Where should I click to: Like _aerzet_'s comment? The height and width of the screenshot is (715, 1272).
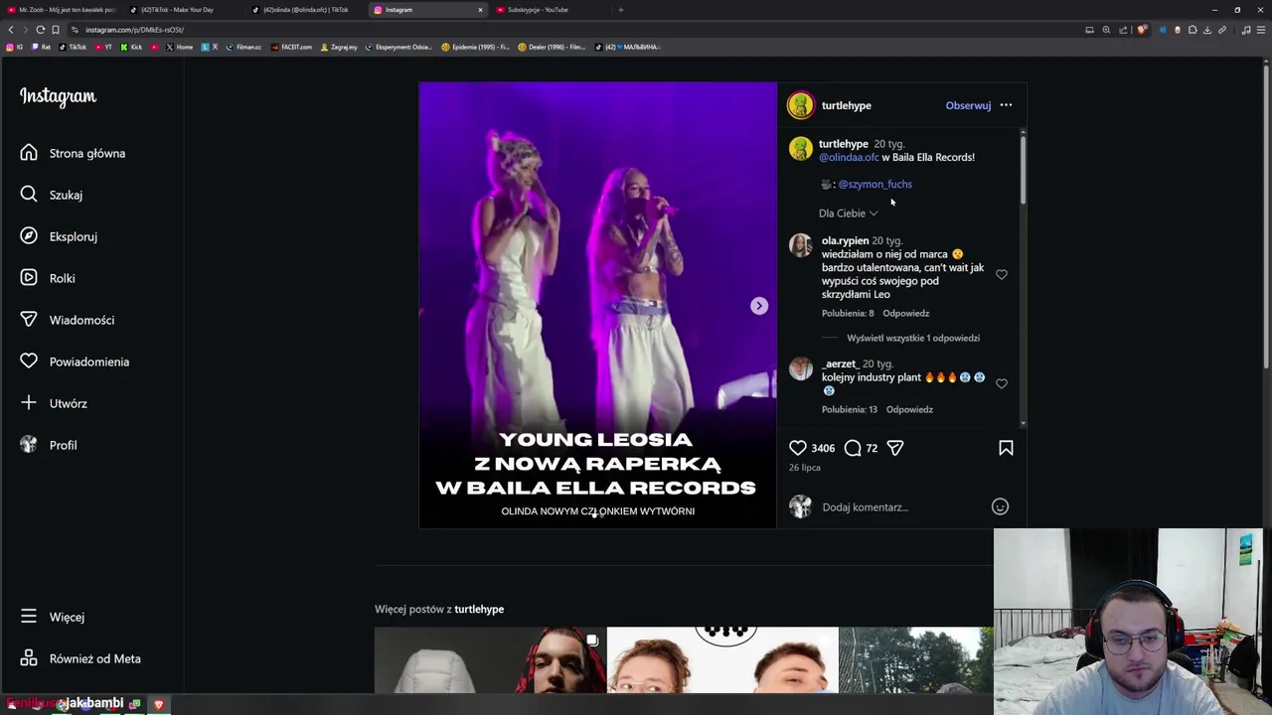(x=1002, y=383)
